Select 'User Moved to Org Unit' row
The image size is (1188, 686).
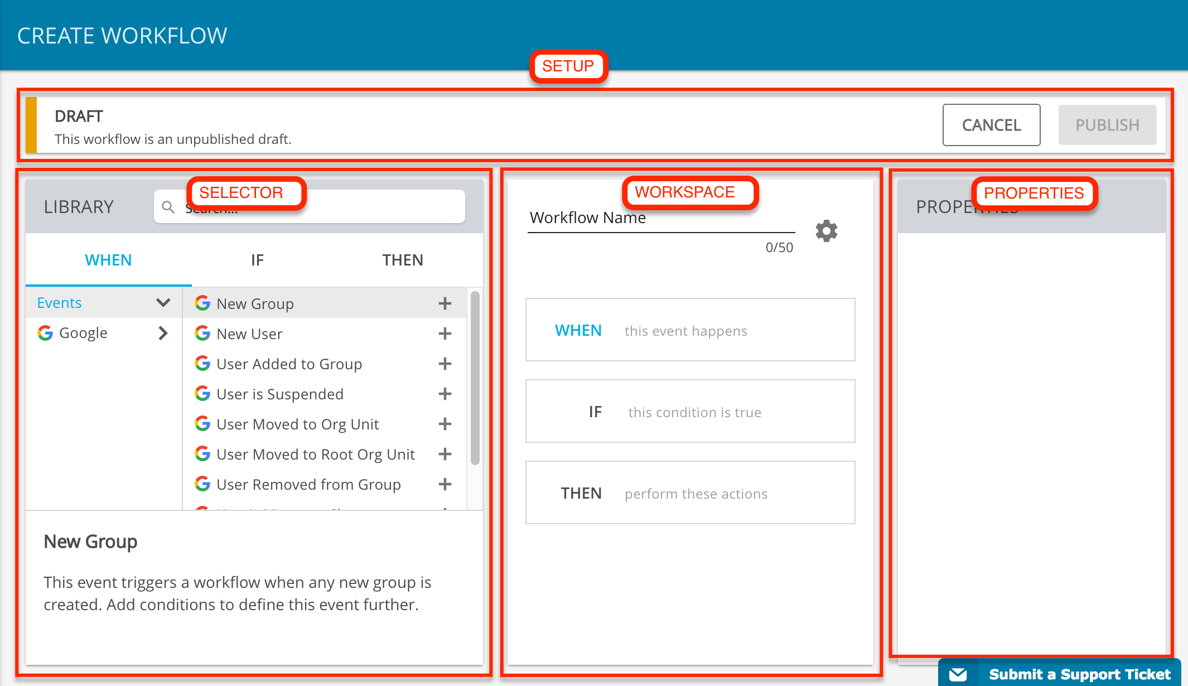[325, 424]
